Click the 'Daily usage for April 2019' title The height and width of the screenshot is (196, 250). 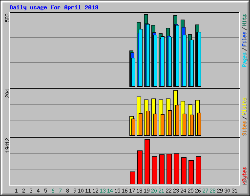tap(54, 7)
